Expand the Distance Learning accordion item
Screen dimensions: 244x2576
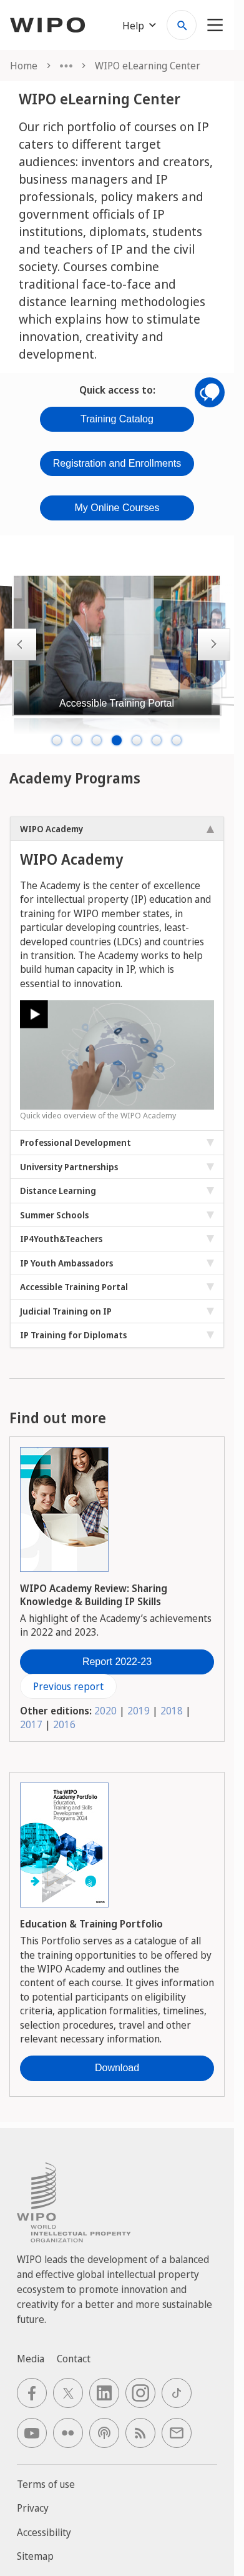pyautogui.click(x=117, y=1190)
